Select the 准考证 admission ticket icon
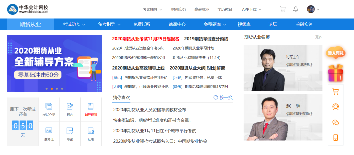Image resolution: width=354 pixels, height=155 pixels. (49, 134)
